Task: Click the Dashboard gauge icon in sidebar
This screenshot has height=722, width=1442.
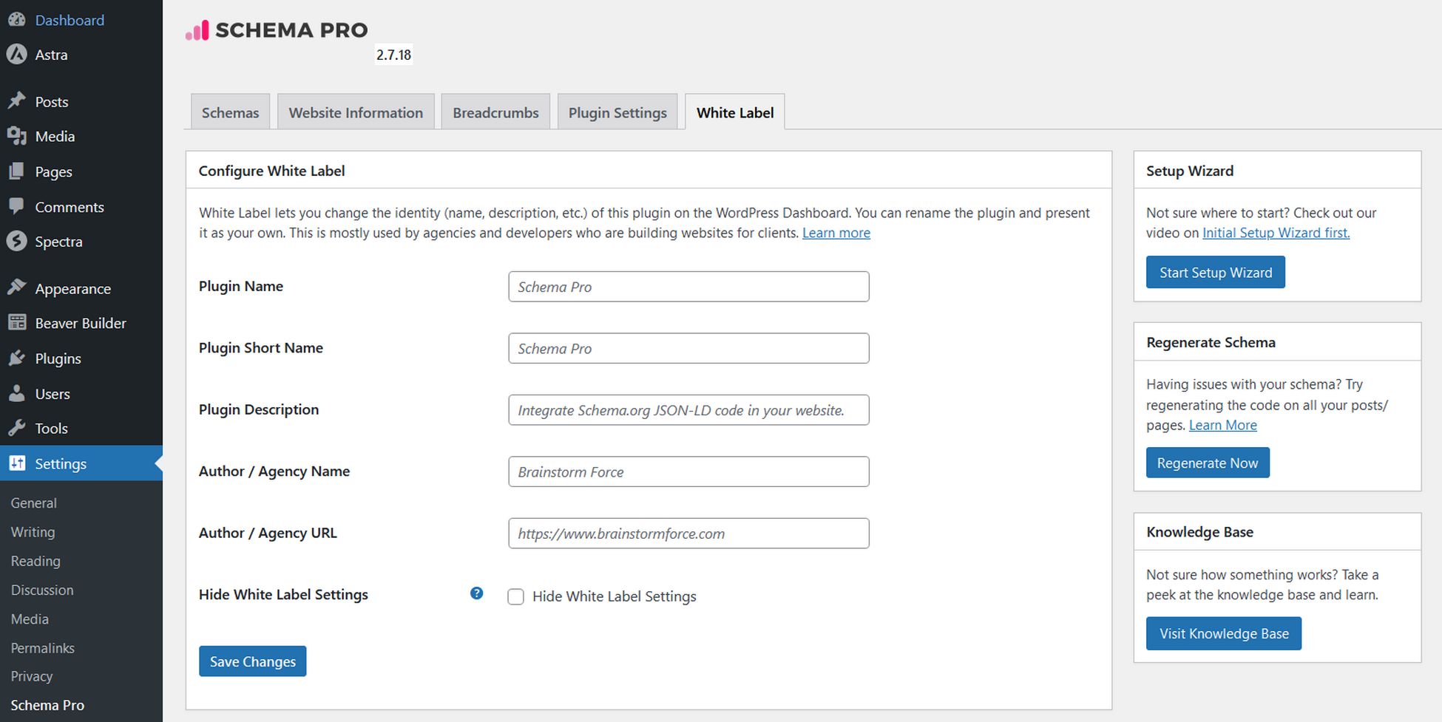Action: coord(16,20)
